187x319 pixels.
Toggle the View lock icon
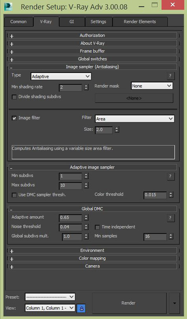81,308
